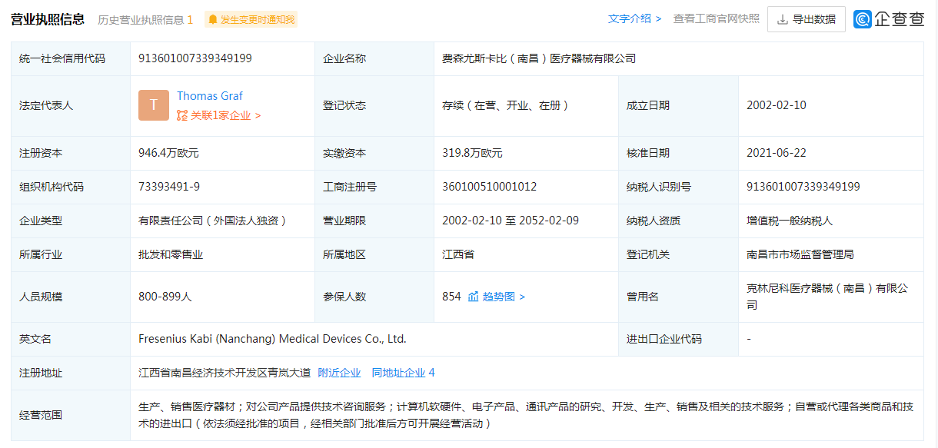938x448 pixels.
Task: Click the 导出数据 export button
Action: (806, 18)
